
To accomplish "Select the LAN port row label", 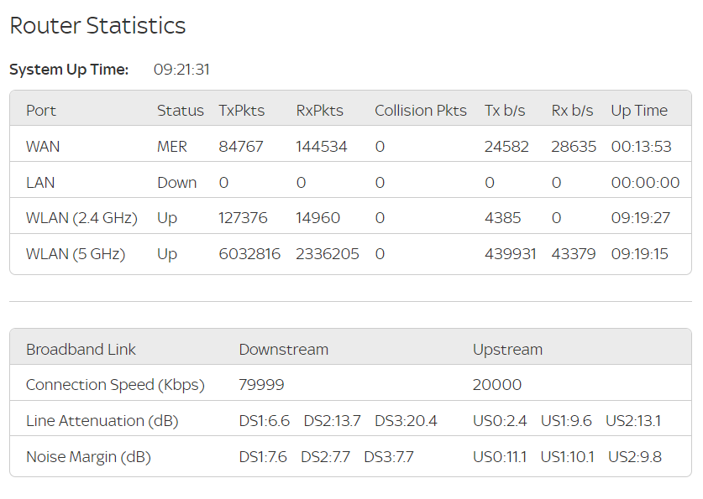I will pyautogui.click(x=40, y=183).
